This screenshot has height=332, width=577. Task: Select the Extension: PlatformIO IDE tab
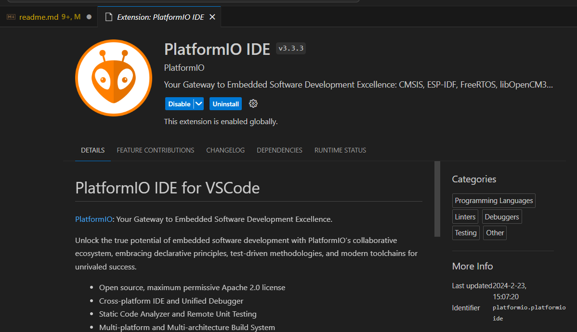160,17
